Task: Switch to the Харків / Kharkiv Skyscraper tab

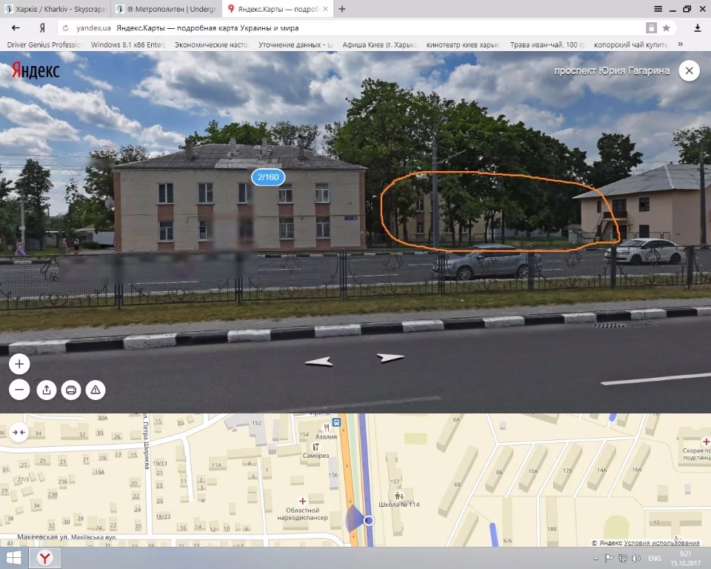Action: point(56,9)
